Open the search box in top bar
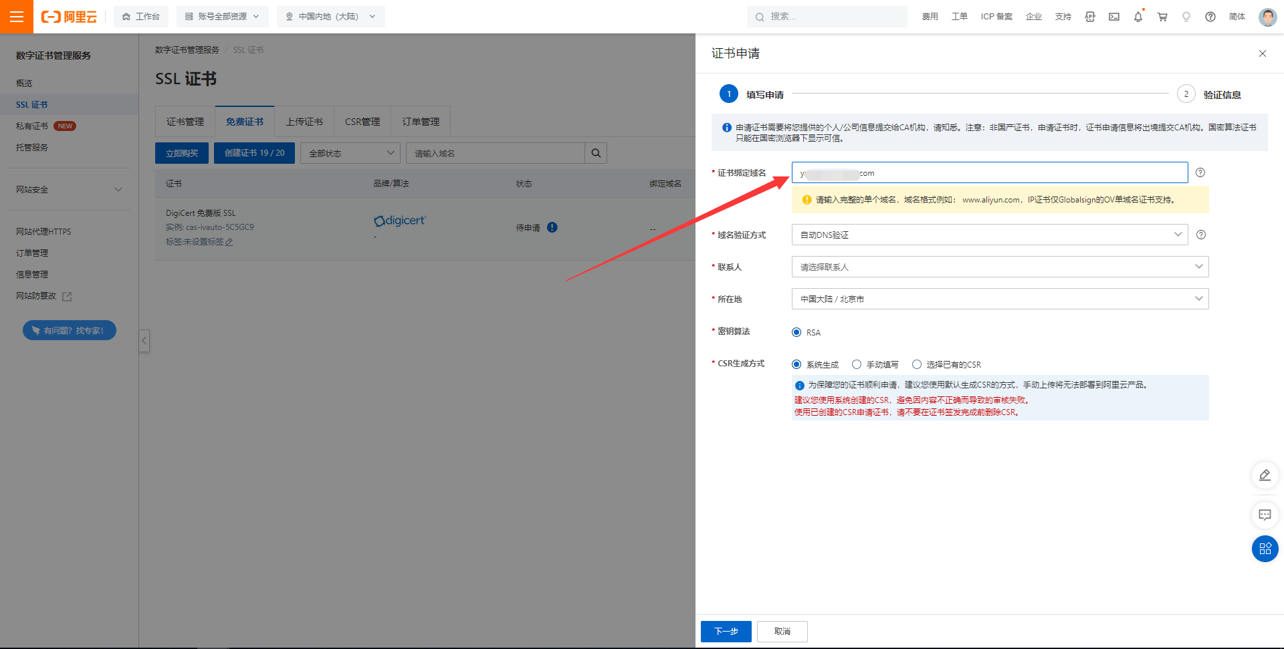 [827, 17]
